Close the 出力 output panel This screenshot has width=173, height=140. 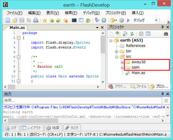[168, 94]
